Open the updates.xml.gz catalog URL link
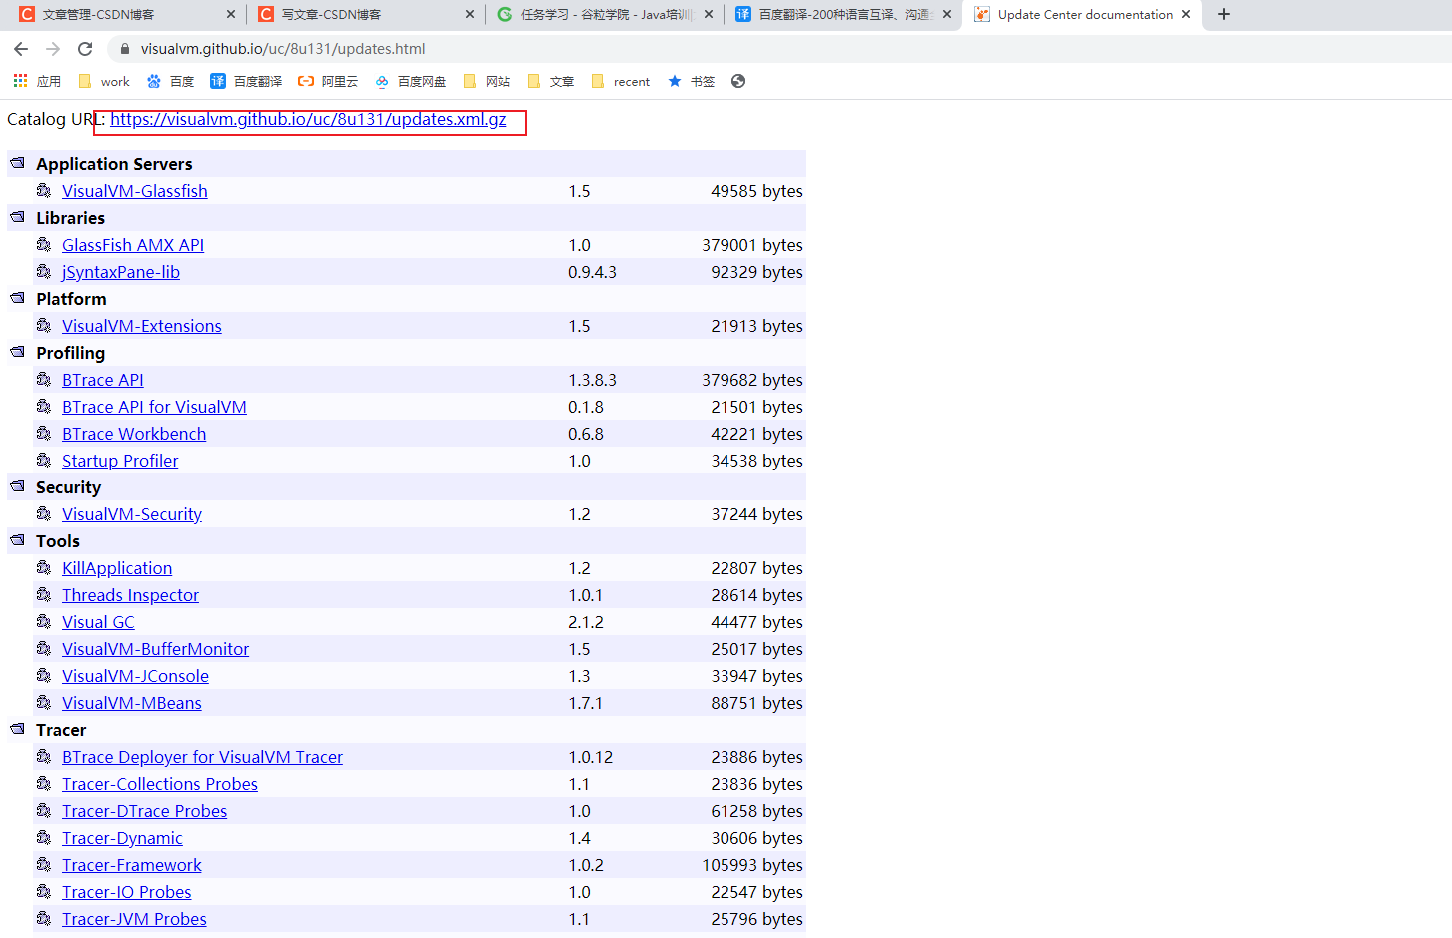 pyautogui.click(x=308, y=119)
